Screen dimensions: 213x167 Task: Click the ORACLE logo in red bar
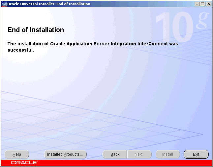point(24,163)
